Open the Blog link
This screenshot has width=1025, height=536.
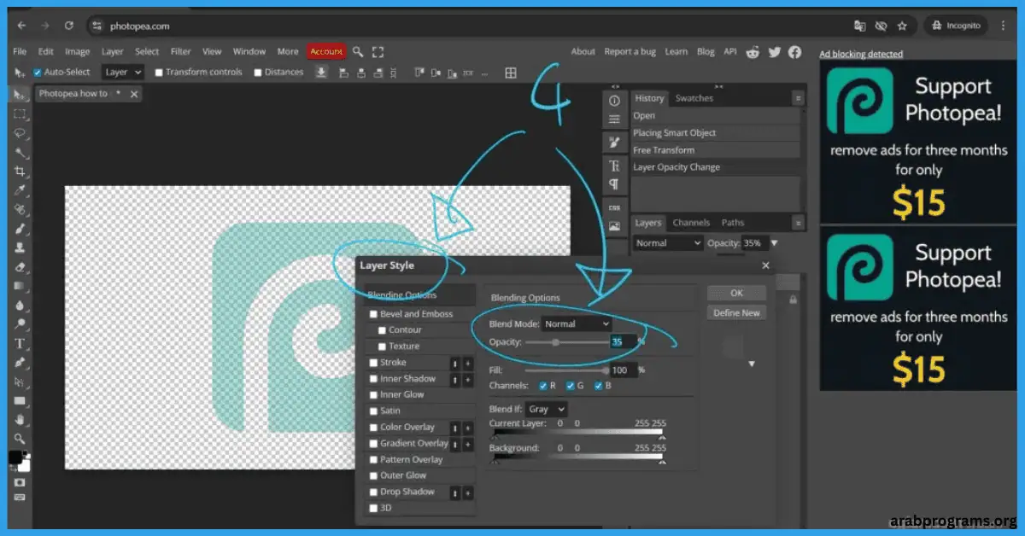(x=706, y=52)
